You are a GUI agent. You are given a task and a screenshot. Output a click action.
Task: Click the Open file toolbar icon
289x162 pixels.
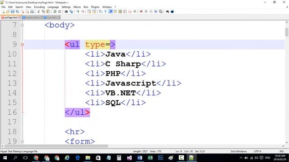(8, 12)
